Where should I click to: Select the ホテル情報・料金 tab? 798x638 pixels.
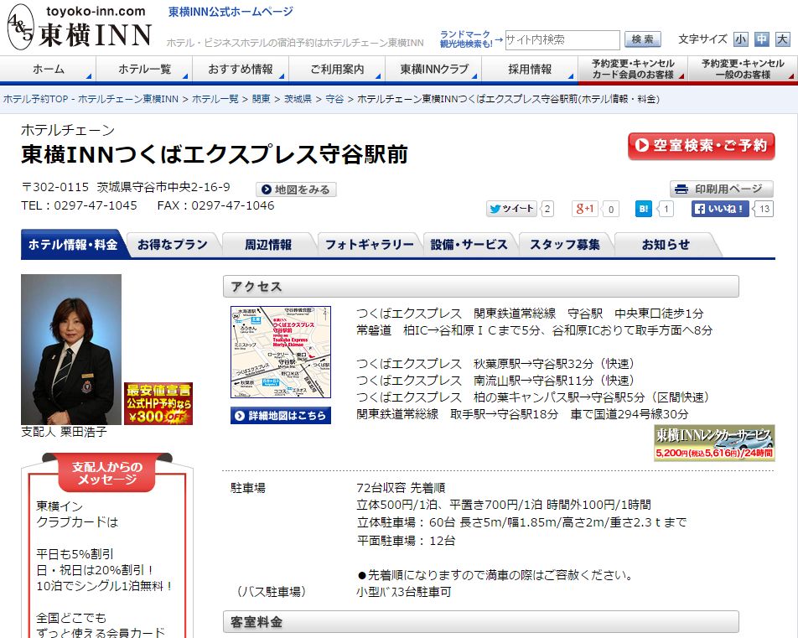(73, 245)
